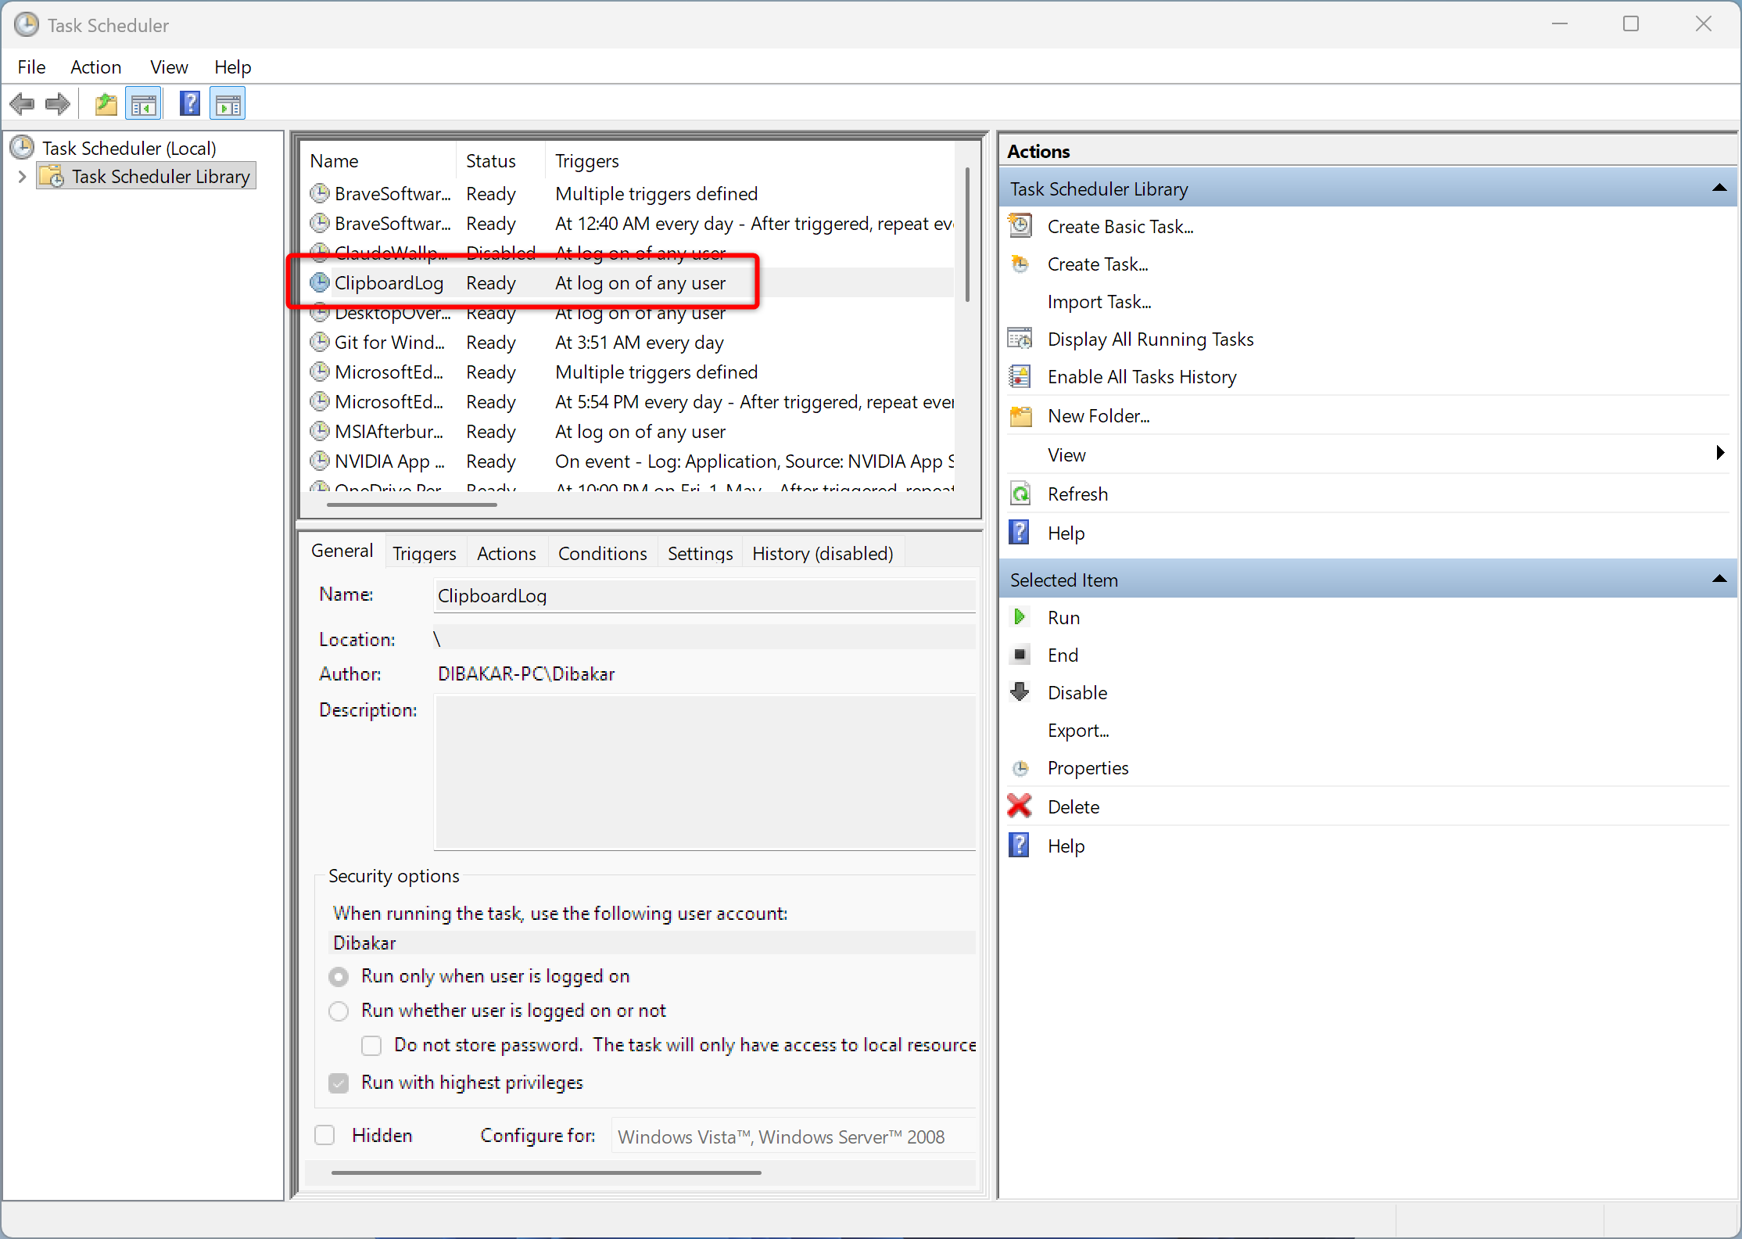
Task: Click the black End square icon
Action: tap(1020, 655)
